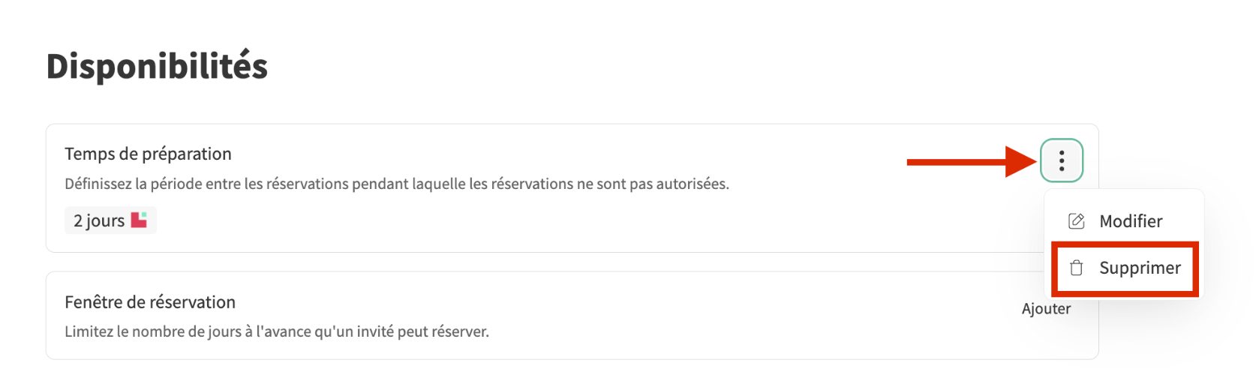
Task: Click Ajouter for Fenêtre de réservation
Action: click(1046, 309)
